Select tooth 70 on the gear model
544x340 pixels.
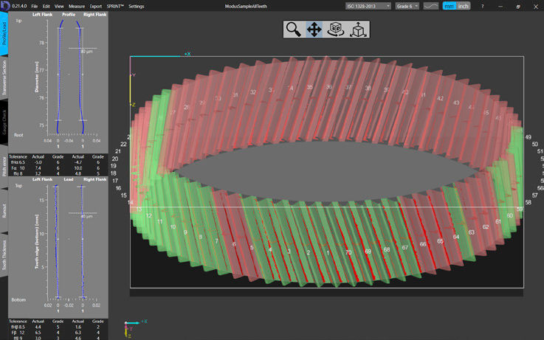pos(348,252)
